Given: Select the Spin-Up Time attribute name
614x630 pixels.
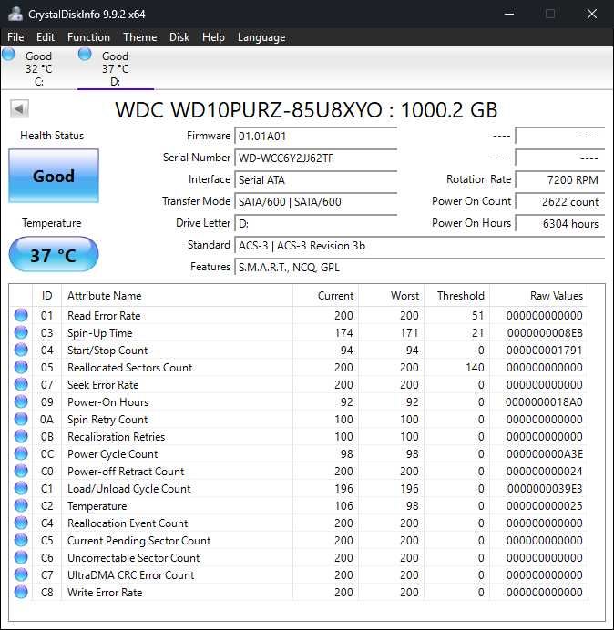Looking at the screenshot, I should tap(99, 332).
